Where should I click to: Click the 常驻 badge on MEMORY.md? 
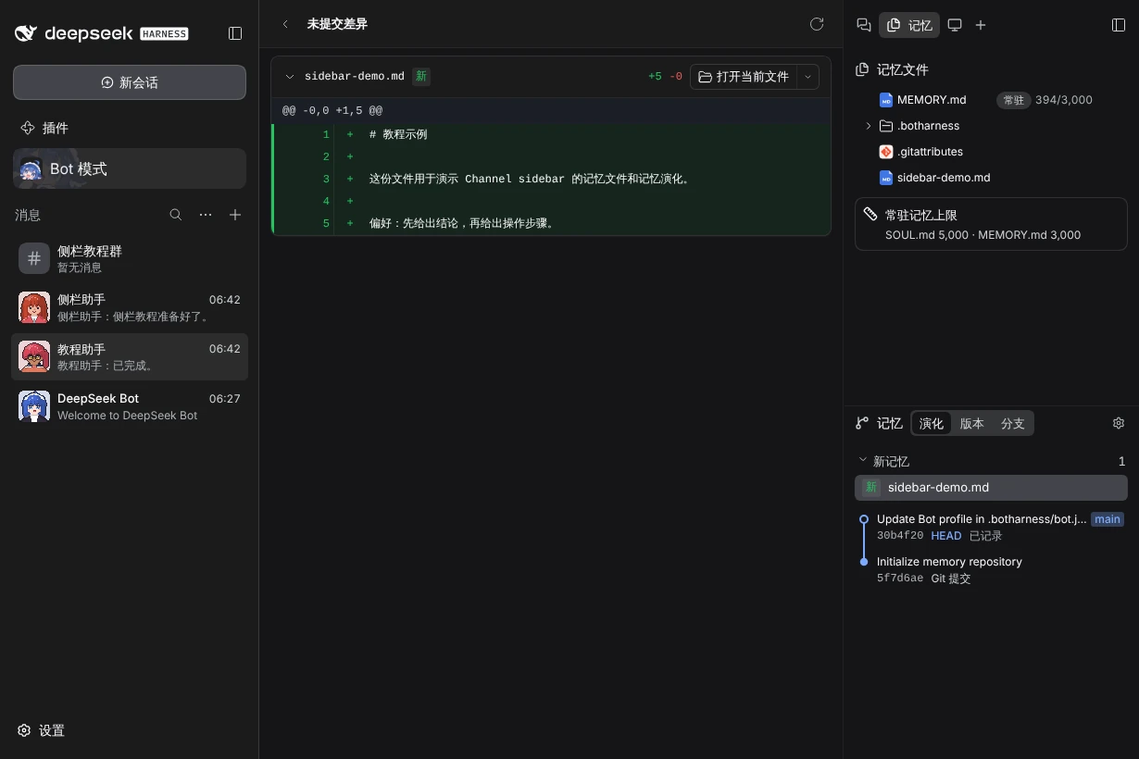[x=1014, y=100]
